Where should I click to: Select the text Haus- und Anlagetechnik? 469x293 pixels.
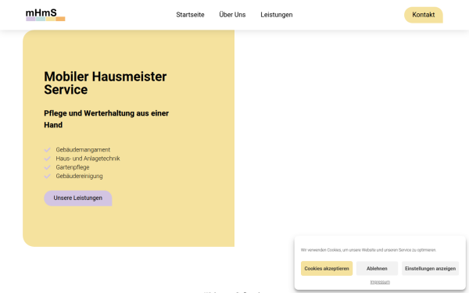click(x=88, y=159)
